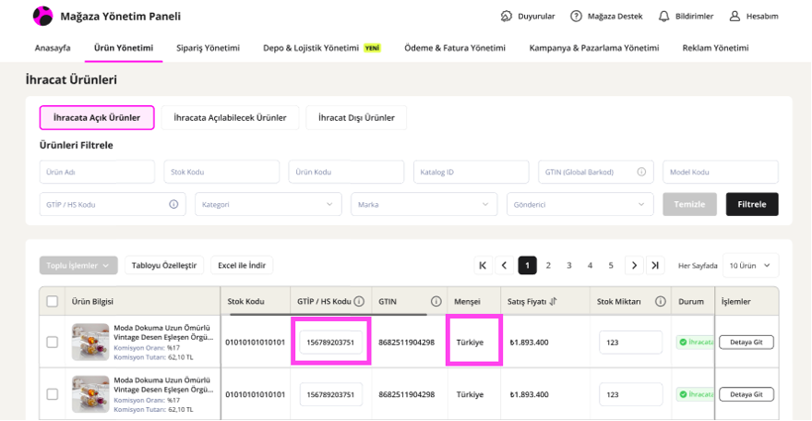Open the Ürün Yönetimi menu
Screen dimensions: 812x421
click(x=124, y=48)
